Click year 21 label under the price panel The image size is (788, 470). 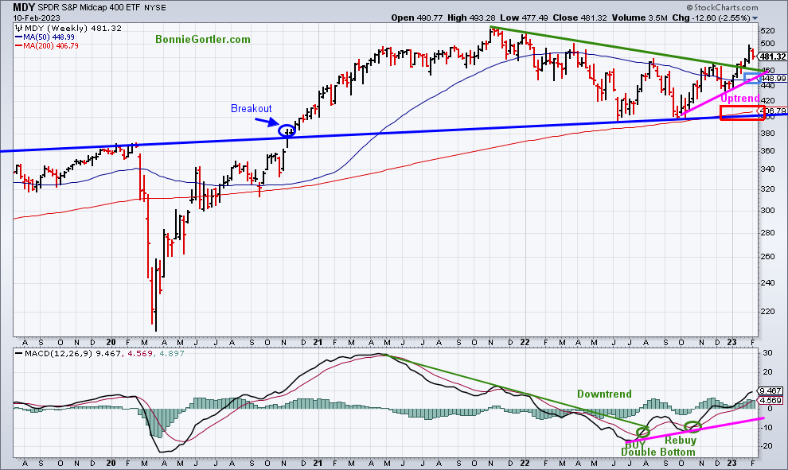click(x=318, y=343)
